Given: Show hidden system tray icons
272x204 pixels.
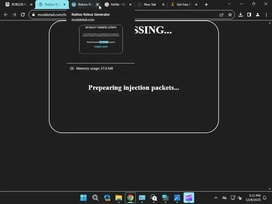Looking at the screenshot, I should (216, 198).
